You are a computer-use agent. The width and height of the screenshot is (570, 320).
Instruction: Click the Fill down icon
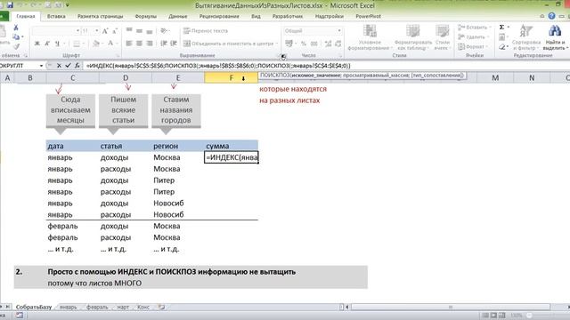click(x=502, y=37)
